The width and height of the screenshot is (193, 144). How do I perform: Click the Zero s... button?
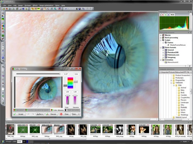coord(40,114)
